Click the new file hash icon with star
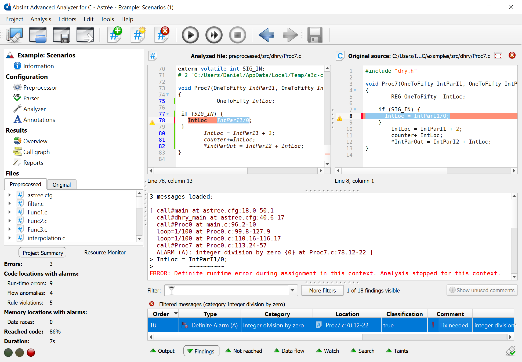Viewport: 522px width, 362px height. [138, 35]
